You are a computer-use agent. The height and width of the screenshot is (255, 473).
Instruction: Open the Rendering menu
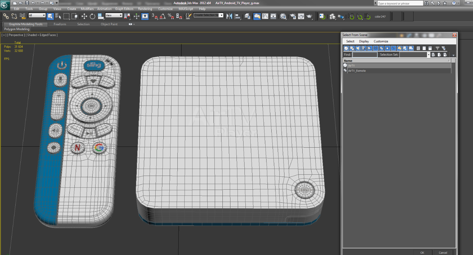[x=145, y=9]
